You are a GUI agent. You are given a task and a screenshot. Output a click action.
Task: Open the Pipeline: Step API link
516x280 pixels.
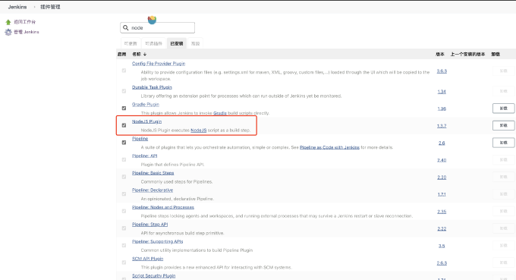click(149, 224)
